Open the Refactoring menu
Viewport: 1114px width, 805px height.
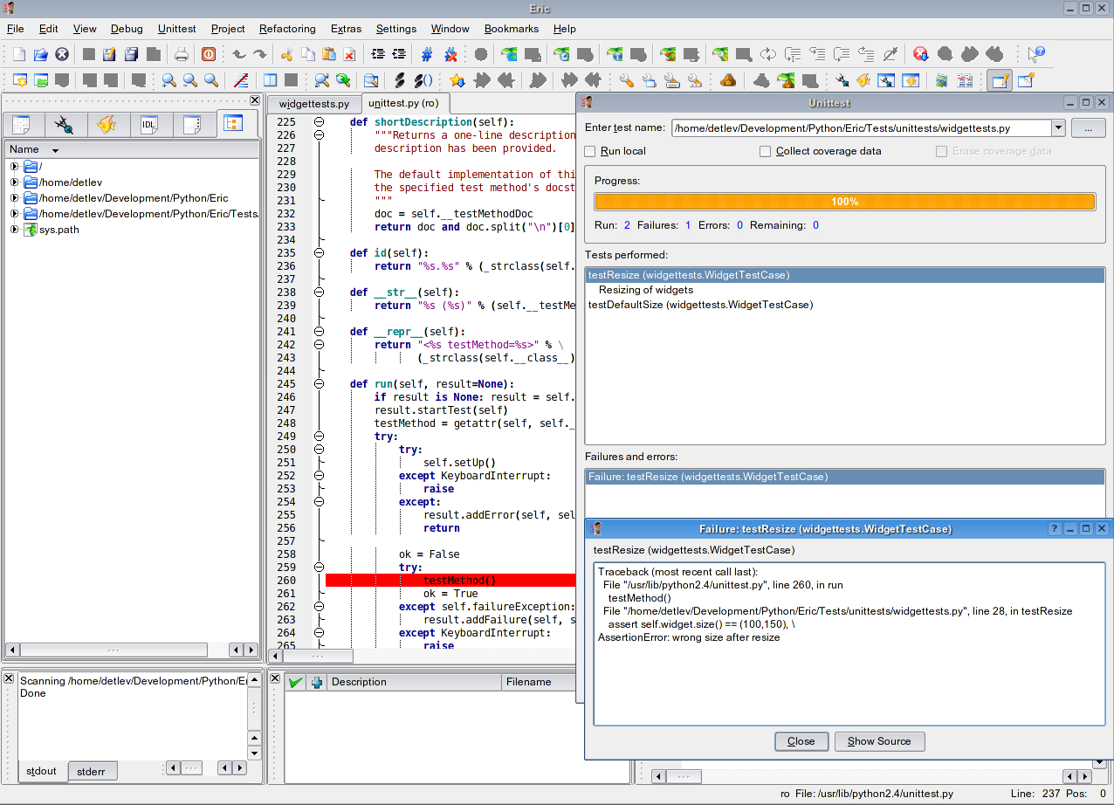287,29
